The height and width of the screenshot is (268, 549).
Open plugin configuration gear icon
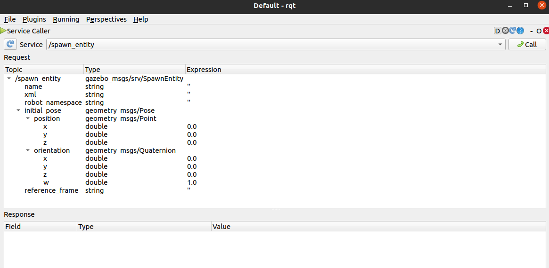coord(505,31)
